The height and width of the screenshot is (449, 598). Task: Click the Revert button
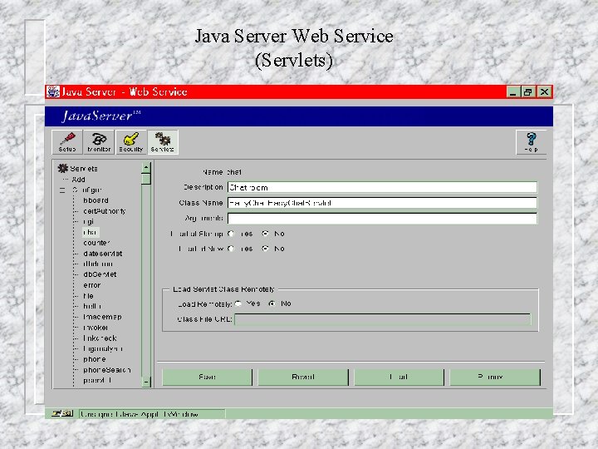[303, 377]
